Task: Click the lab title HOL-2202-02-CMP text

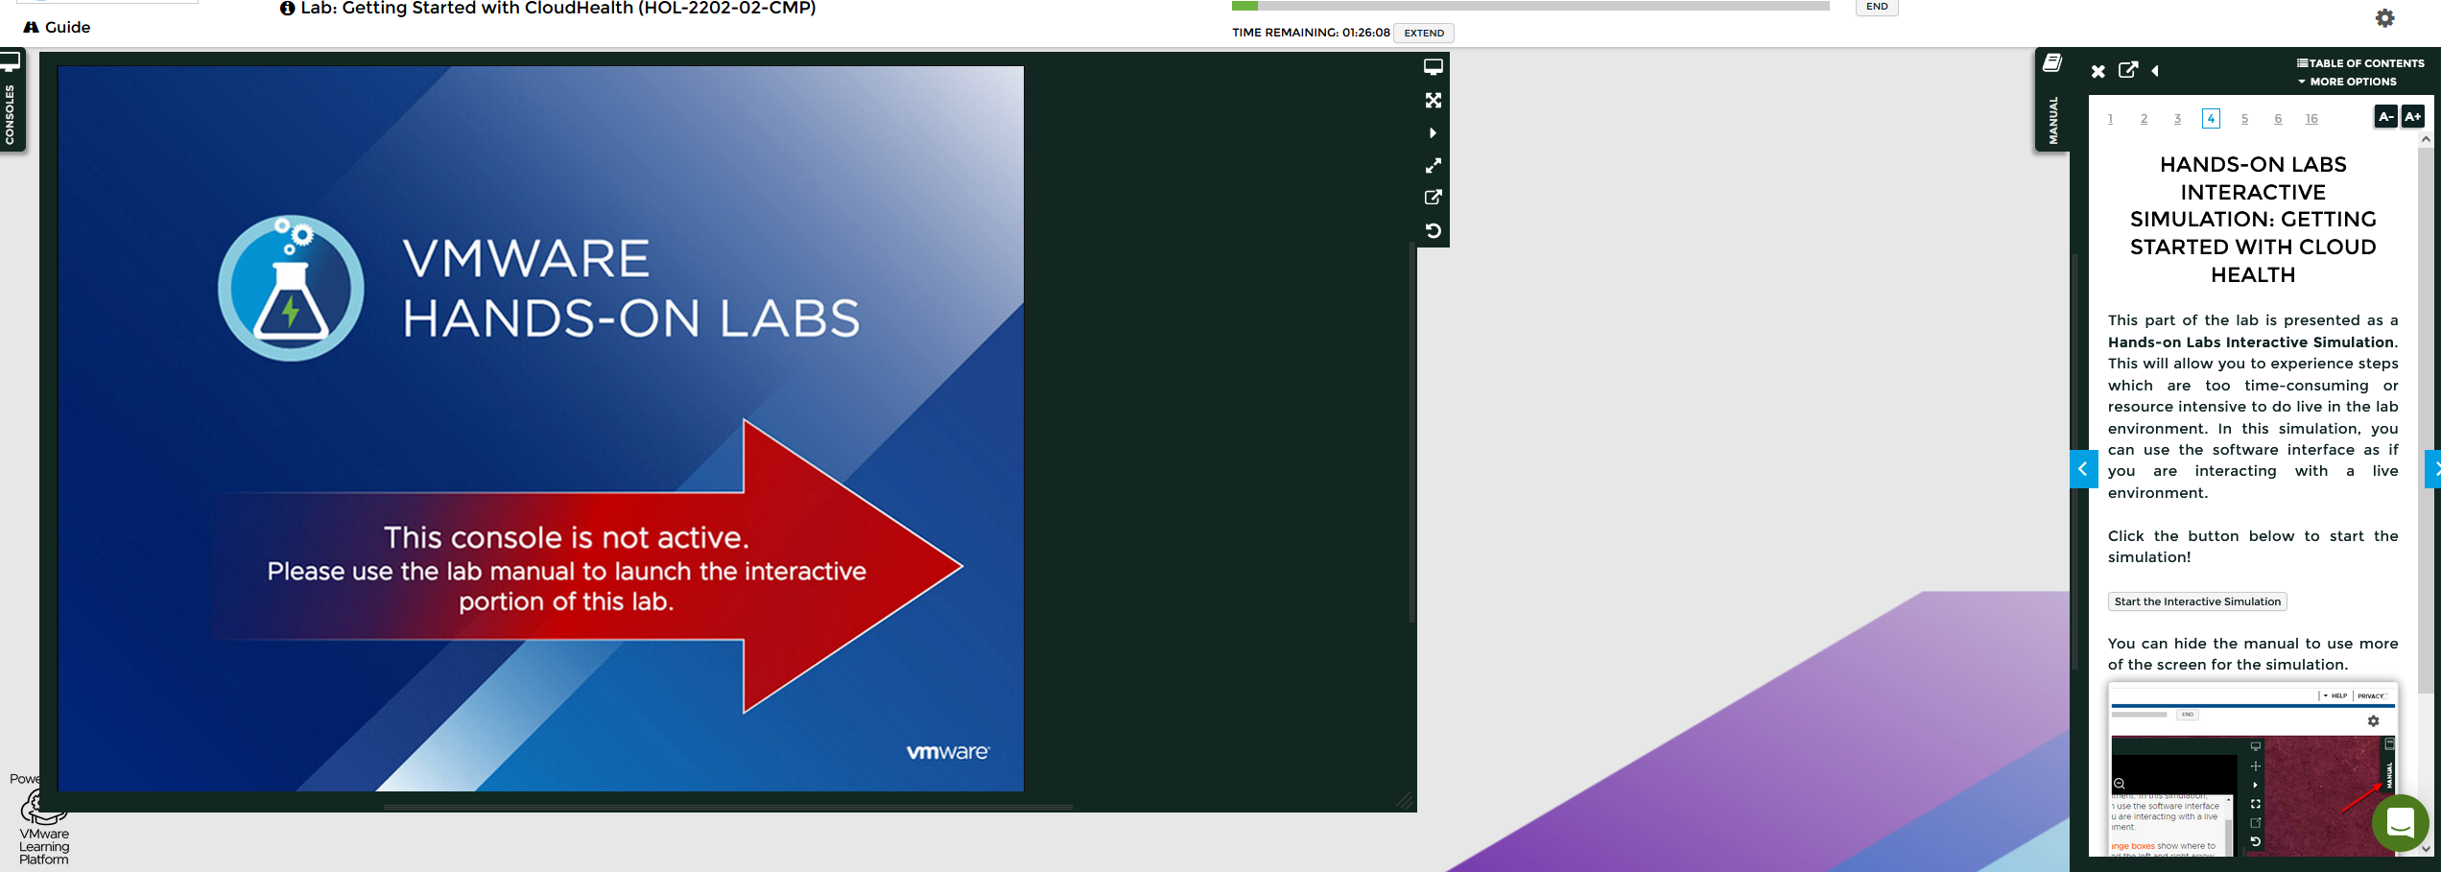Action: (x=557, y=9)
